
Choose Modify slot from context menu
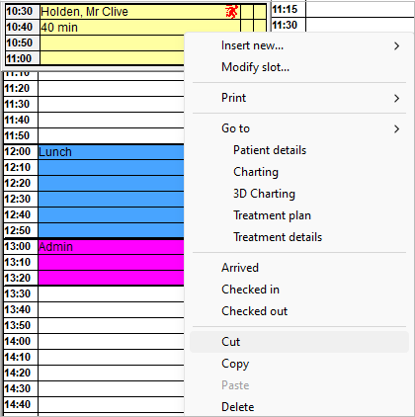[255, 67]
